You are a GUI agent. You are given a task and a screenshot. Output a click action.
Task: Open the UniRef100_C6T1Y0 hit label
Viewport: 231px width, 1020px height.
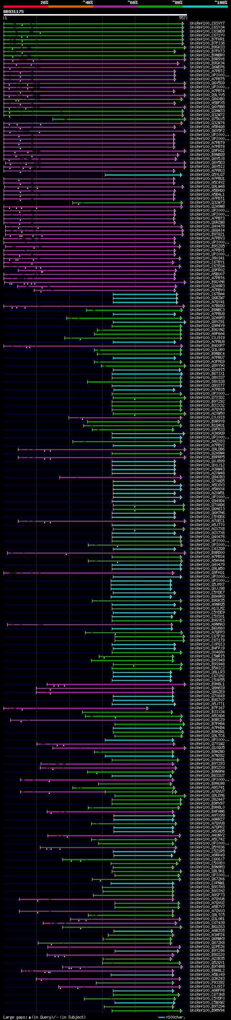point(207,35)
